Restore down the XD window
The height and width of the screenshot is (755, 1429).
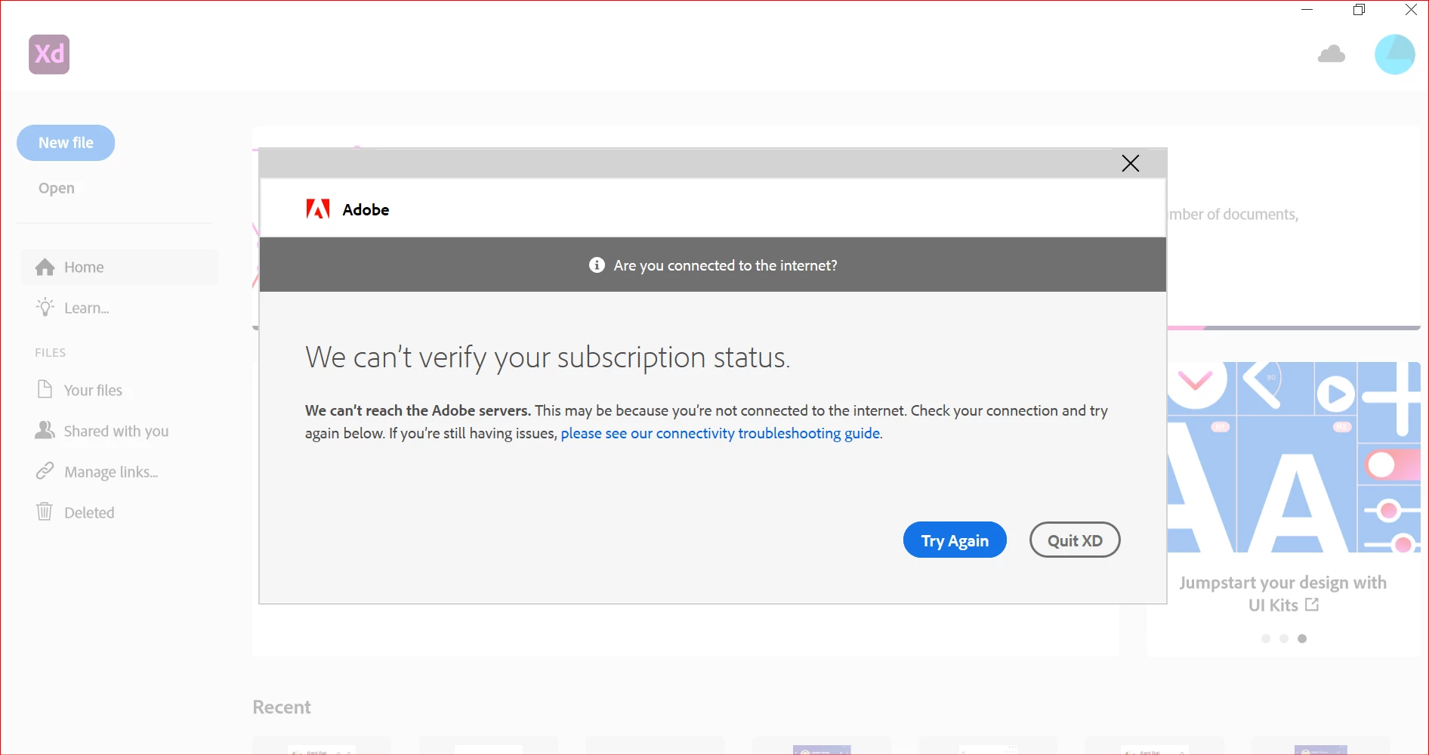(x=1359, y=10)
